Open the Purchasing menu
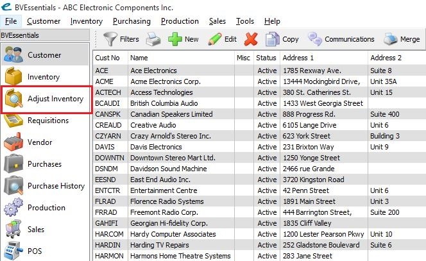This screenshot has height=261, width=426. click(x=132, y=21)
